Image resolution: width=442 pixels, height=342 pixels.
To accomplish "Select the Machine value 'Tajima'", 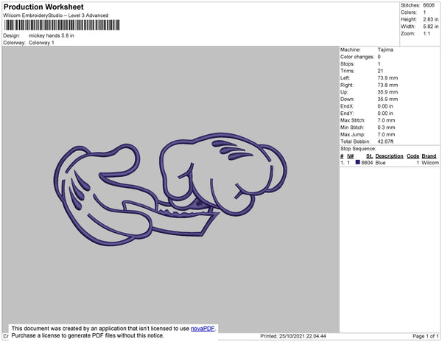I will 385,49.
